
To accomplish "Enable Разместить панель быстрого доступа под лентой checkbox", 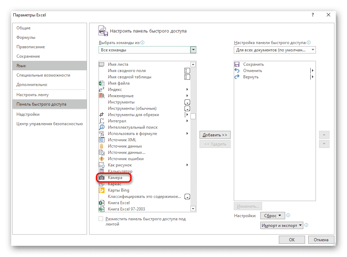I will point(101,219).
